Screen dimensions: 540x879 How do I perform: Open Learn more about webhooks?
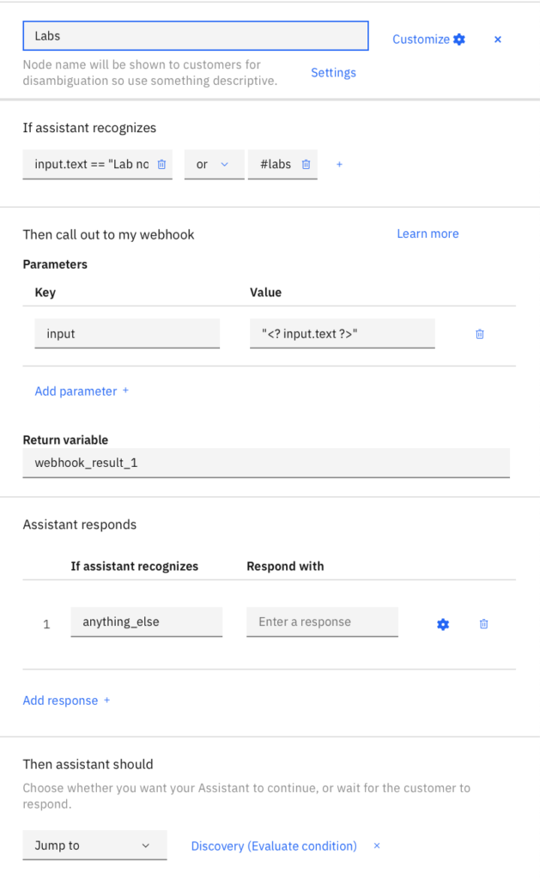428,233
